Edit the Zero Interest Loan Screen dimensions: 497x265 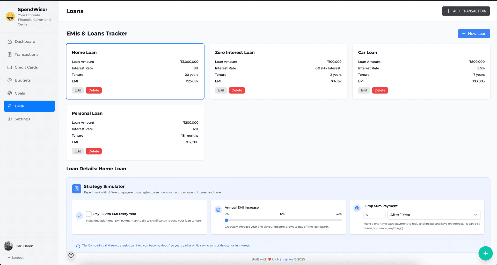coord(221,90)
